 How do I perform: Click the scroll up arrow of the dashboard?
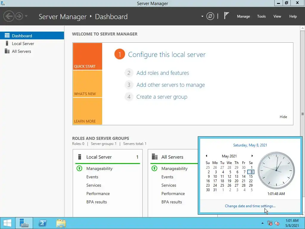point(303,28)
